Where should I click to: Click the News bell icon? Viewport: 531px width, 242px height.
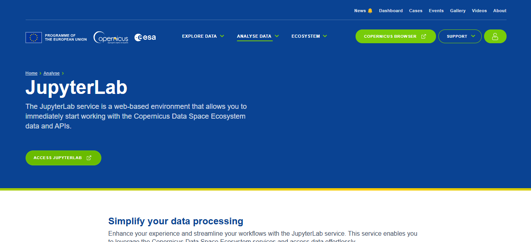(x=370, y=11)
